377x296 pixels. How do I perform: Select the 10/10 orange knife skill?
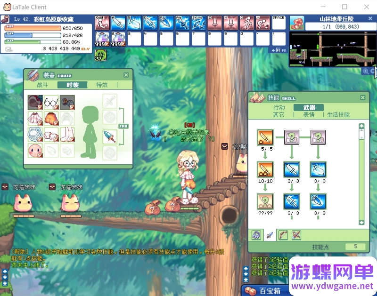265,169
